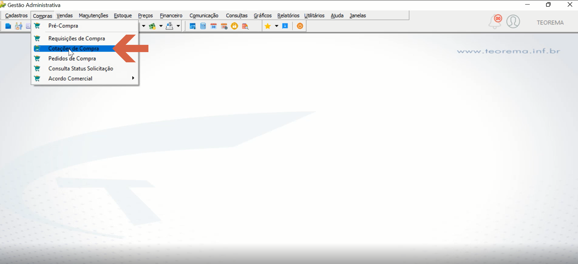Open the Janelas menu

click(358, 15)
